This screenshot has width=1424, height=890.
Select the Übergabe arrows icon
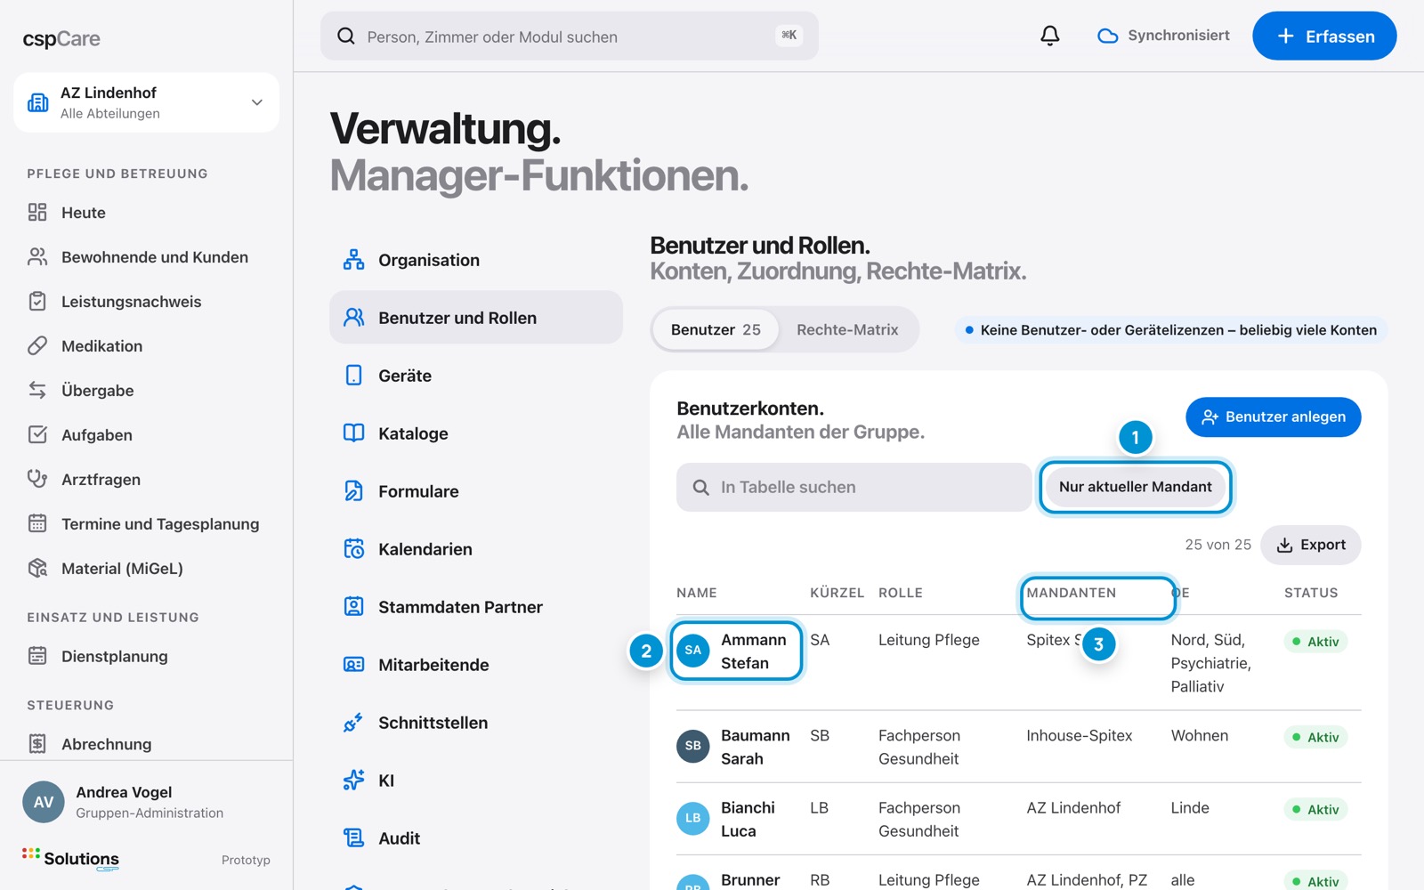[37, 390]
